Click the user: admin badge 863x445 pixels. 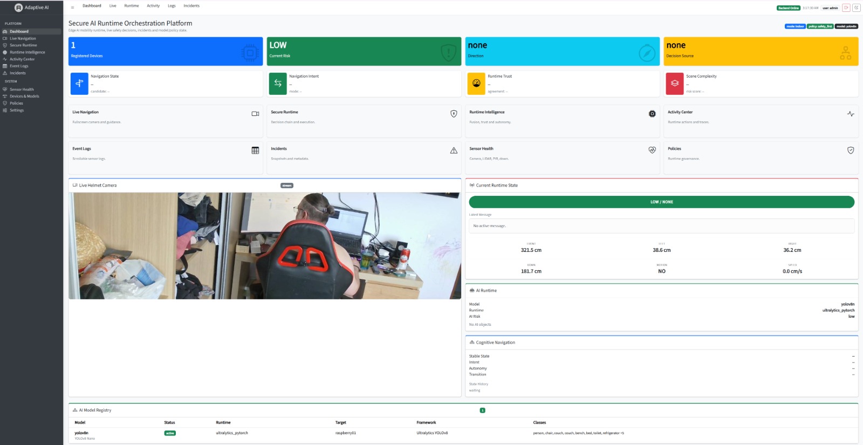click(x=830, y=8)
